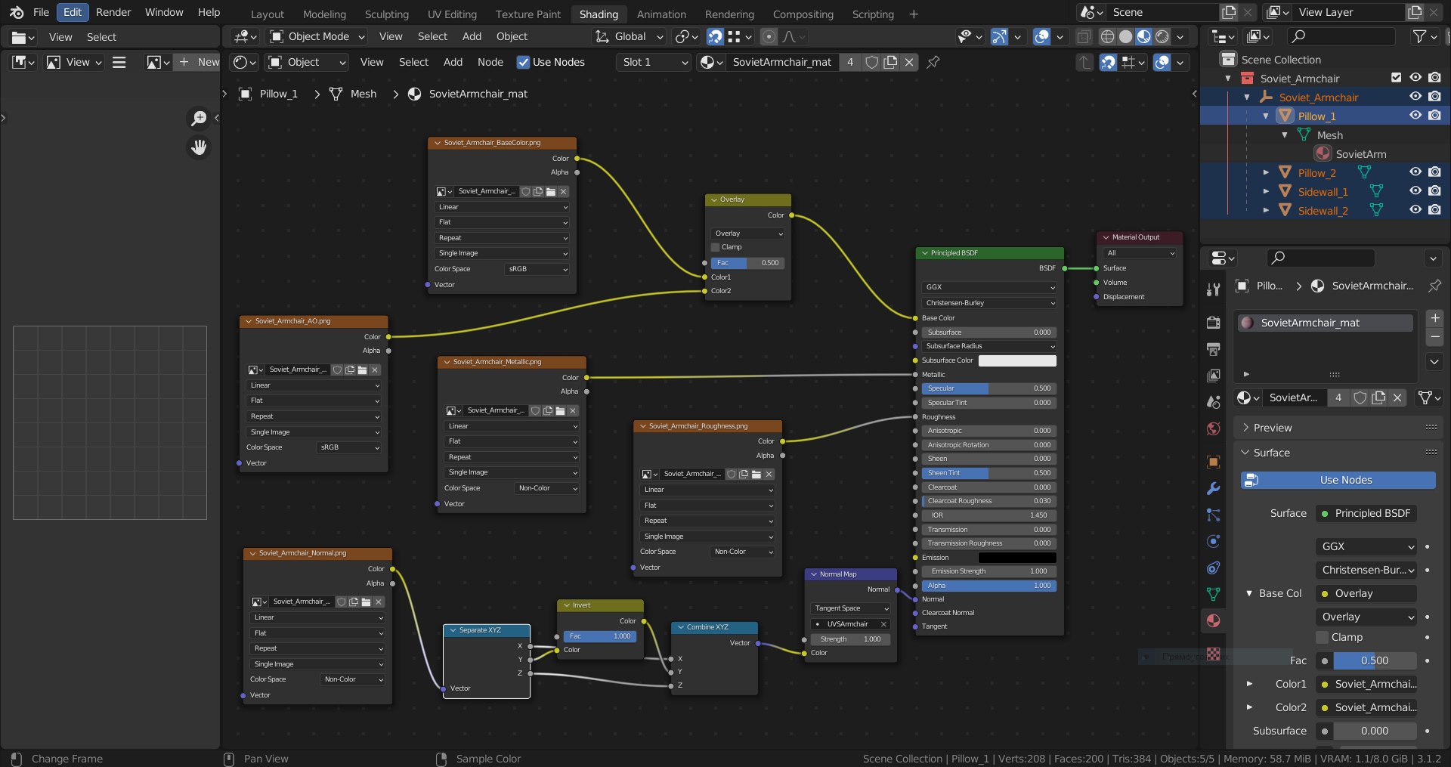Screen dimensions: 1451x767
Task: Exclude Soviet_Armchair collection via its checkbox
Action: [x=1396, y=78]
